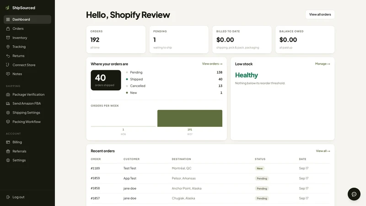Viewport: 366px width, 206px height.
Task: Click the Returns arrow icon
Action: 8,56
